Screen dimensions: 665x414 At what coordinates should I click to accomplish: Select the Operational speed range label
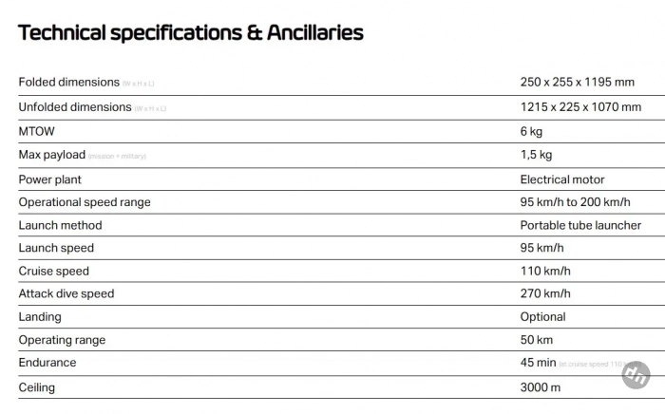coord(85,202)
